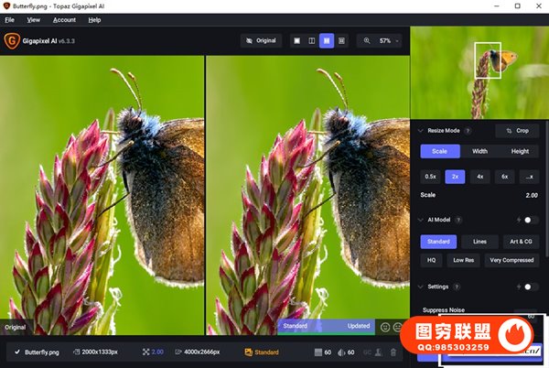The height and width of the screenshot is (368, 549).
Task: Select the 4x scale button
Action: (480, 177)
